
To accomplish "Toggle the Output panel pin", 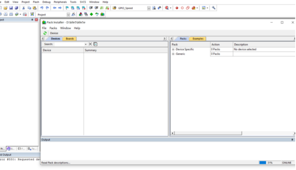I will [x=292, y=139].
